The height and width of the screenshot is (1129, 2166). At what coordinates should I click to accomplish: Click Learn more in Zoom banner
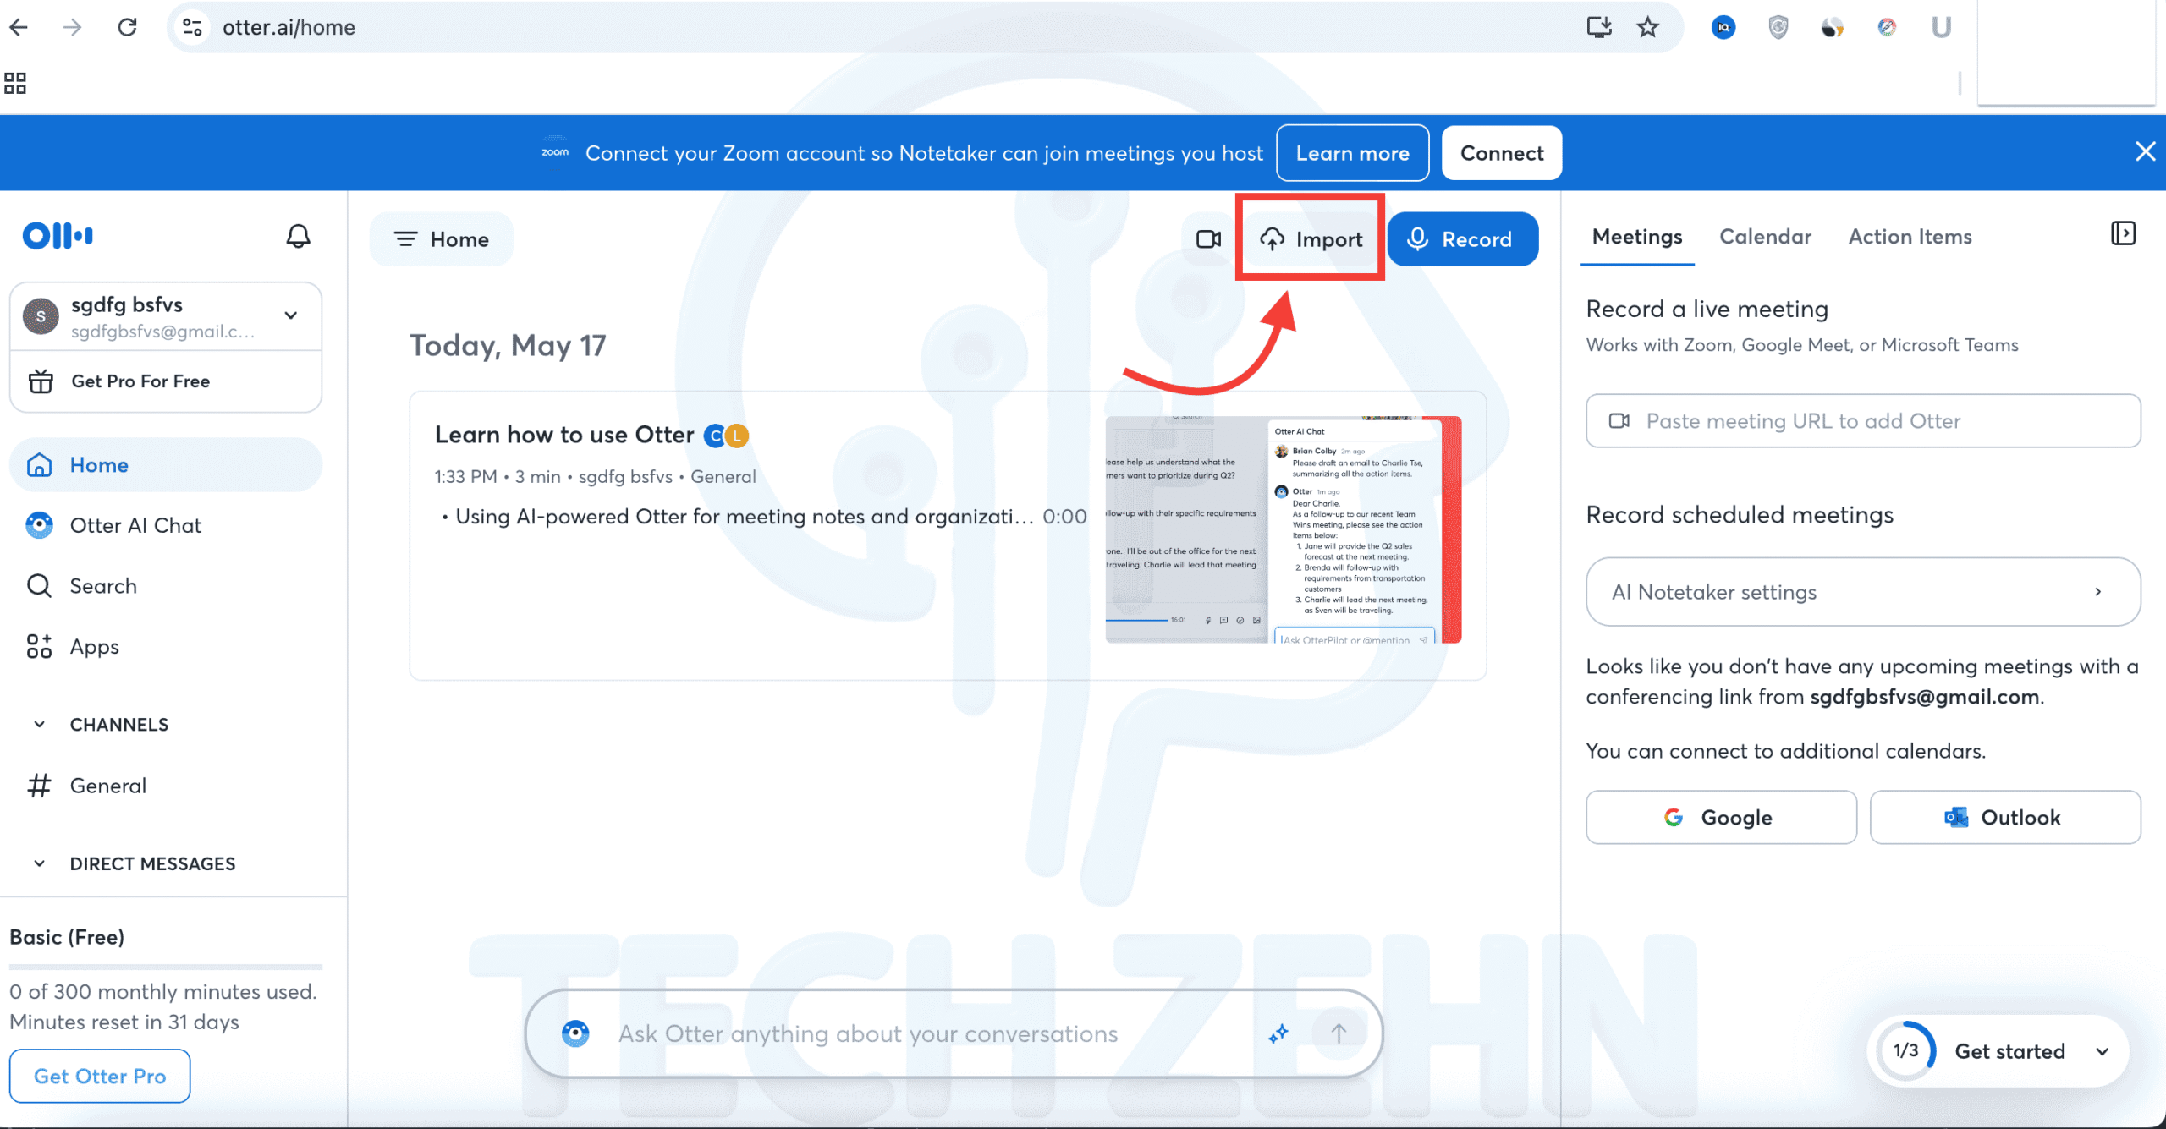[1352, 153]
